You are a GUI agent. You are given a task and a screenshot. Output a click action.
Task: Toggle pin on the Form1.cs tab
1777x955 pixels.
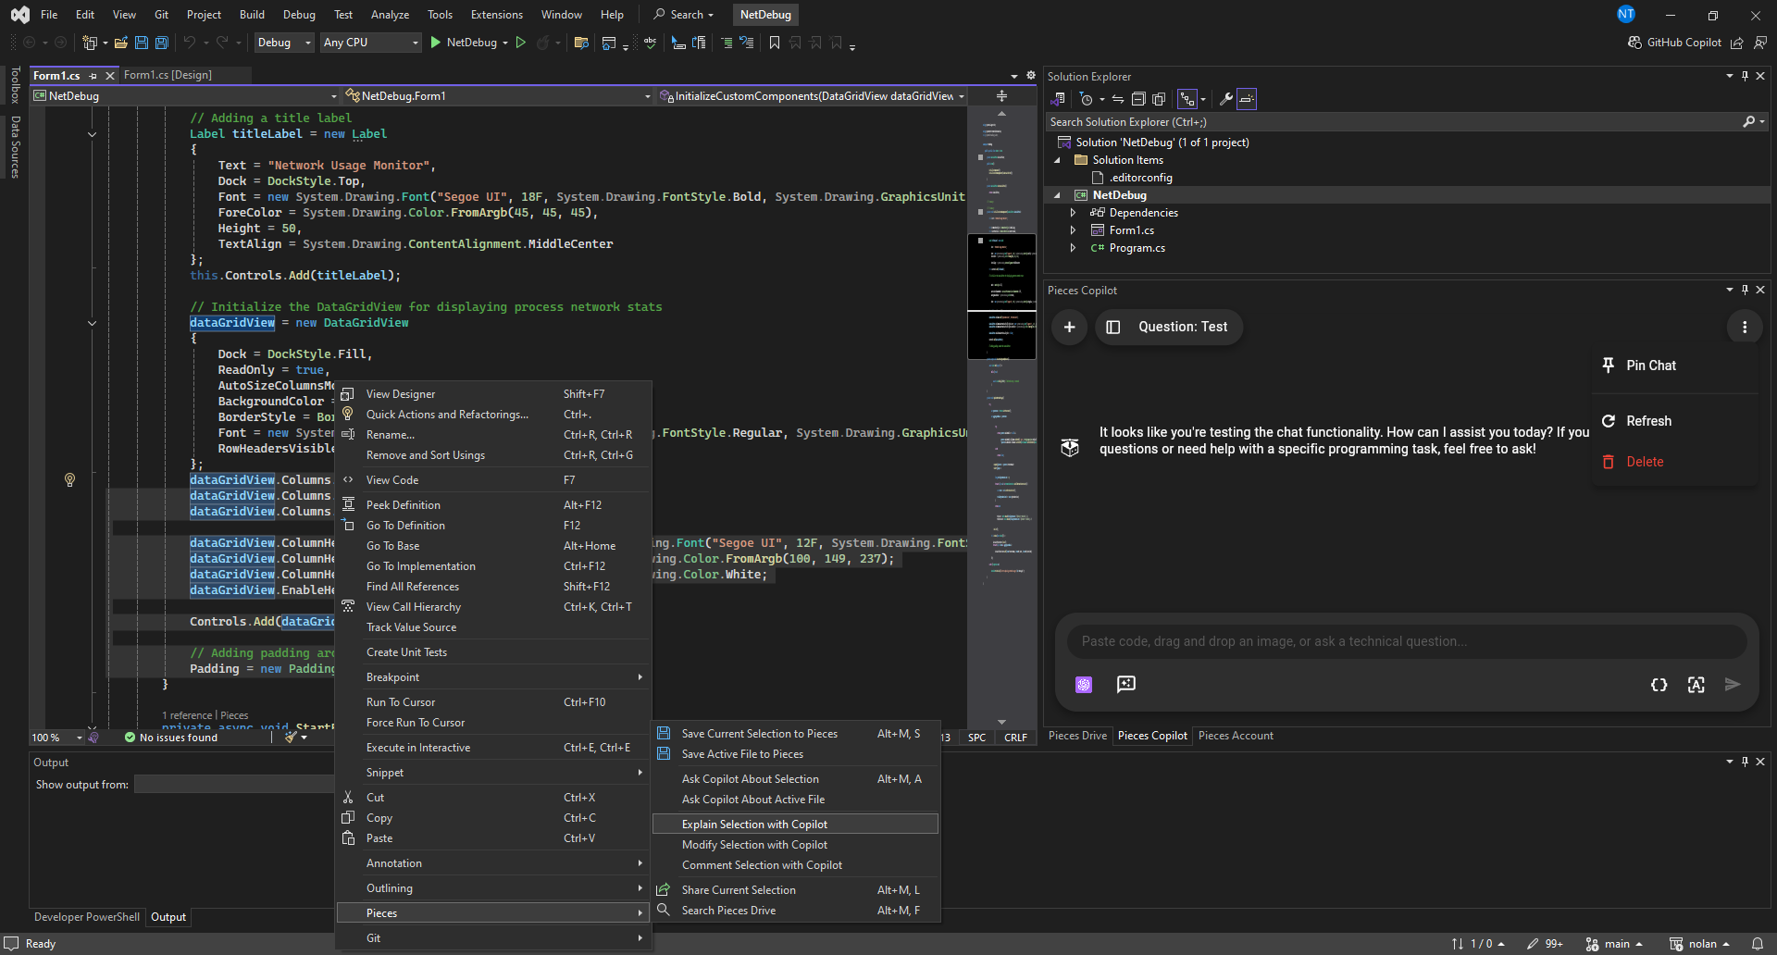93,76
